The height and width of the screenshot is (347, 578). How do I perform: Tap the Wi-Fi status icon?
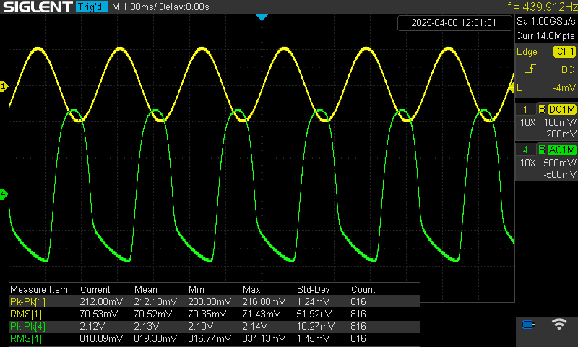[x=558, y=325]
